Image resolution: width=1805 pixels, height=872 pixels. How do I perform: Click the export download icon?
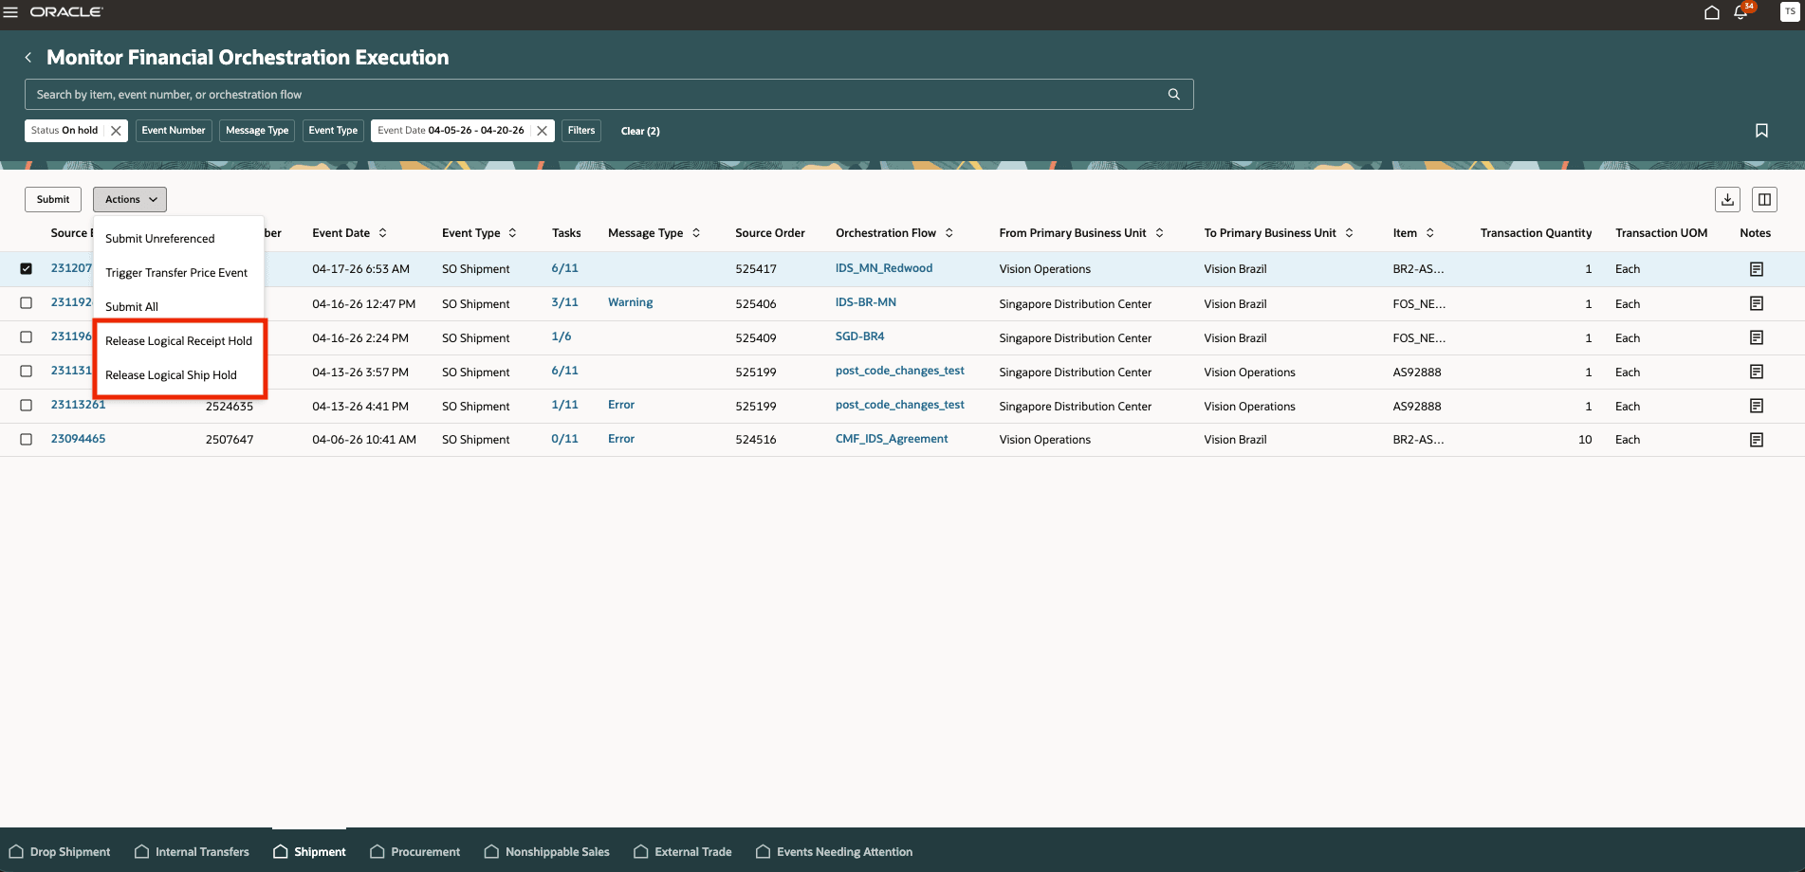(x=1727, y=199)
